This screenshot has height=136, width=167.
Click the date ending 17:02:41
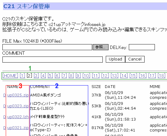(x=120, y=128)
